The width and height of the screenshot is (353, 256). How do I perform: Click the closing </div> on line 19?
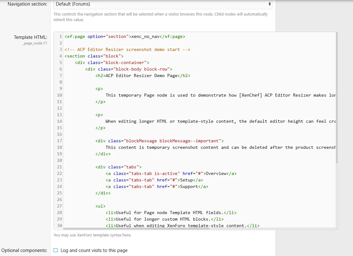point(103,154)
